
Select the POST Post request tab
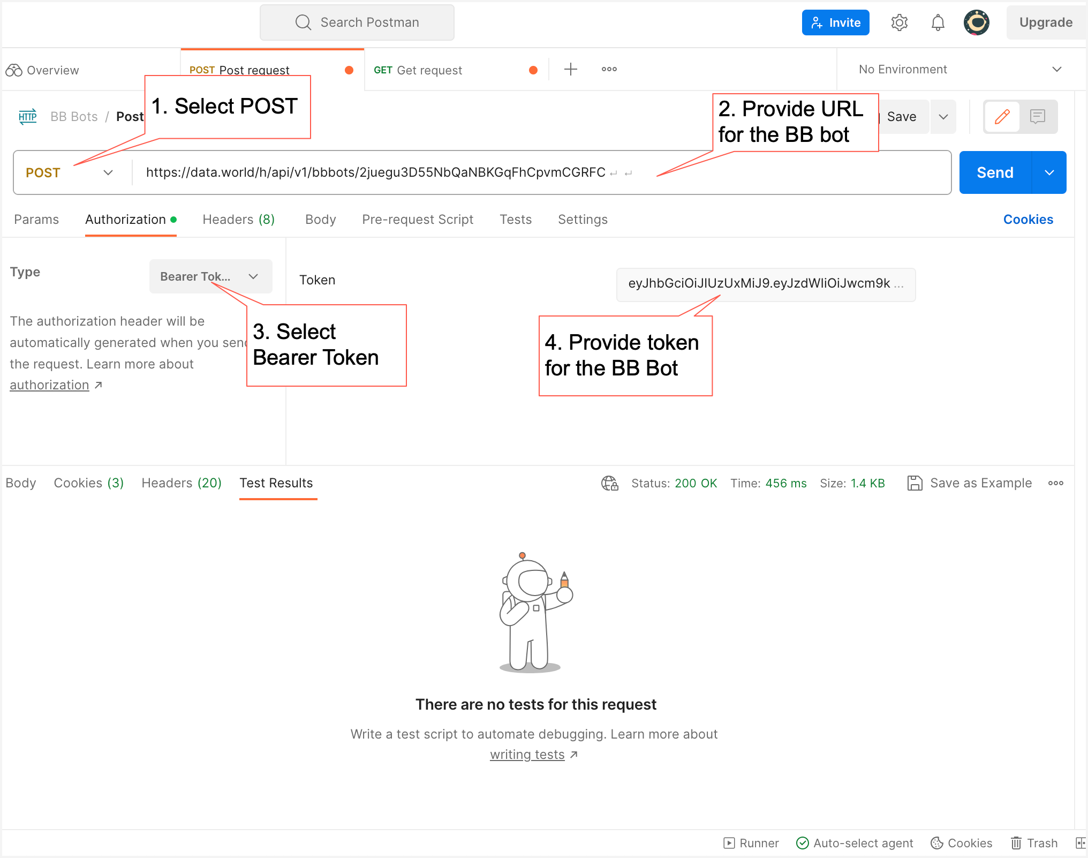(x=272, y=69)
